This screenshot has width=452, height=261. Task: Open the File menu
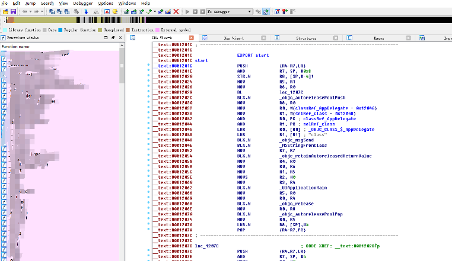[4, 3]
